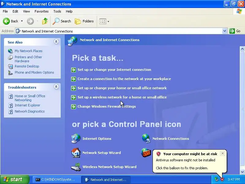Open Home or Small Office Networking troubleshooter
The image size is (245, 184).
[x=30, y=98]
